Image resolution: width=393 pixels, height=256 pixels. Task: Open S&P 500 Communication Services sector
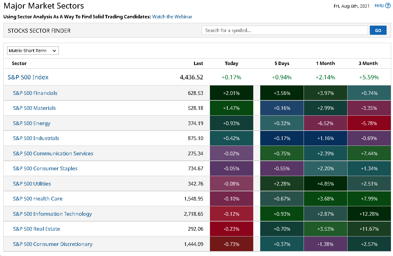53,153
